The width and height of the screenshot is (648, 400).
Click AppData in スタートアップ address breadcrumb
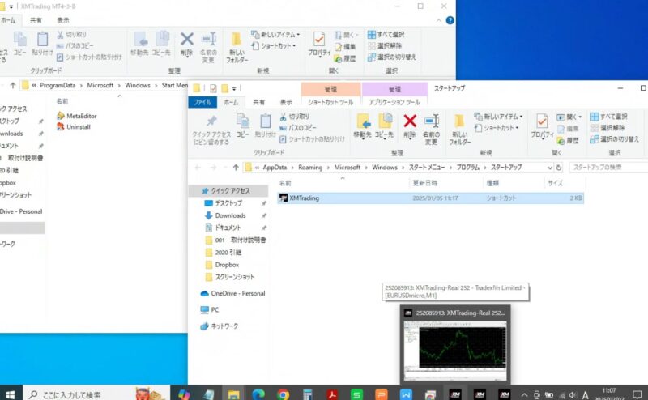tap(275, 168)
